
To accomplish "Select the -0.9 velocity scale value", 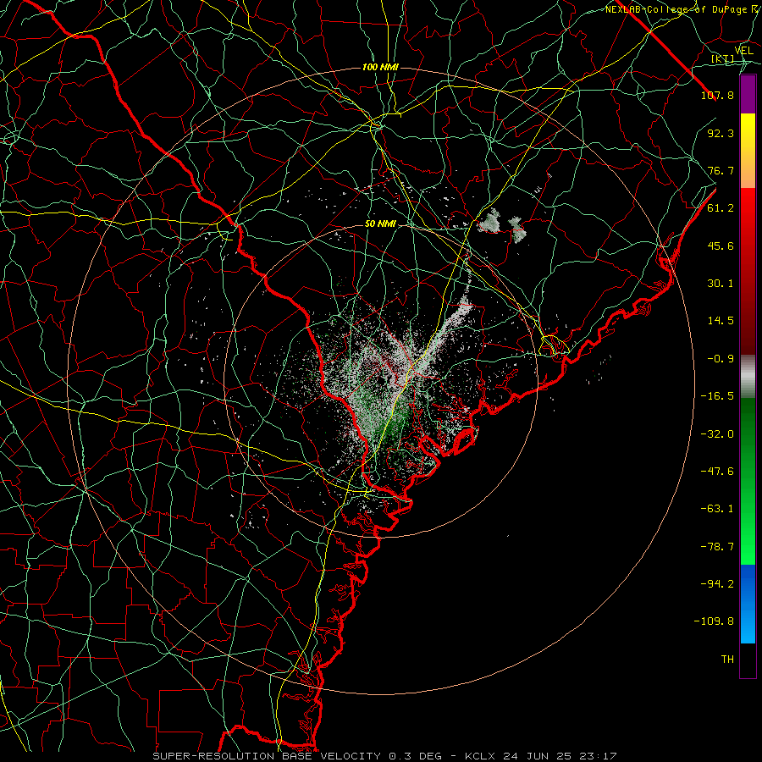I will [721, 359].
